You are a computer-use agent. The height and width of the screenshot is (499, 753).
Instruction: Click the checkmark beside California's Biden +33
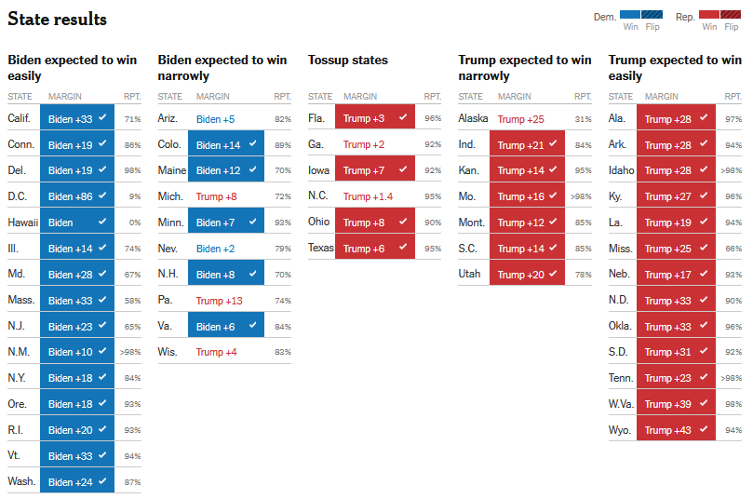pyautogui.click(x=102, y=117)
